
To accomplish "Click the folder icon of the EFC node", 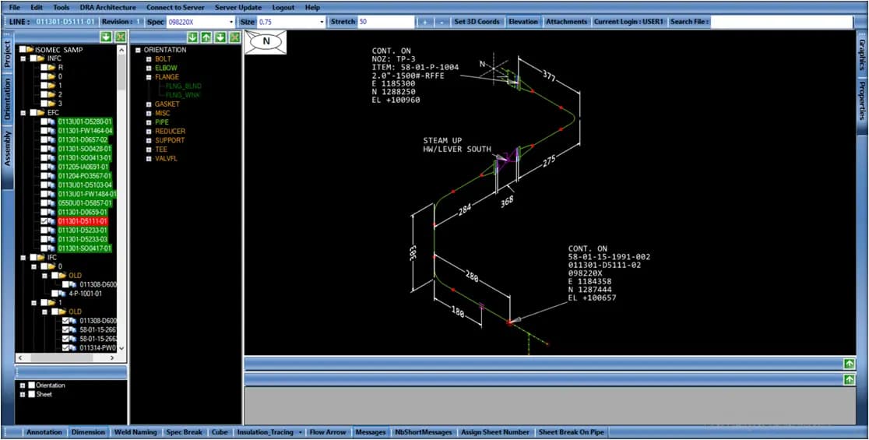I will pyautogui.click(x=43, y=112).
